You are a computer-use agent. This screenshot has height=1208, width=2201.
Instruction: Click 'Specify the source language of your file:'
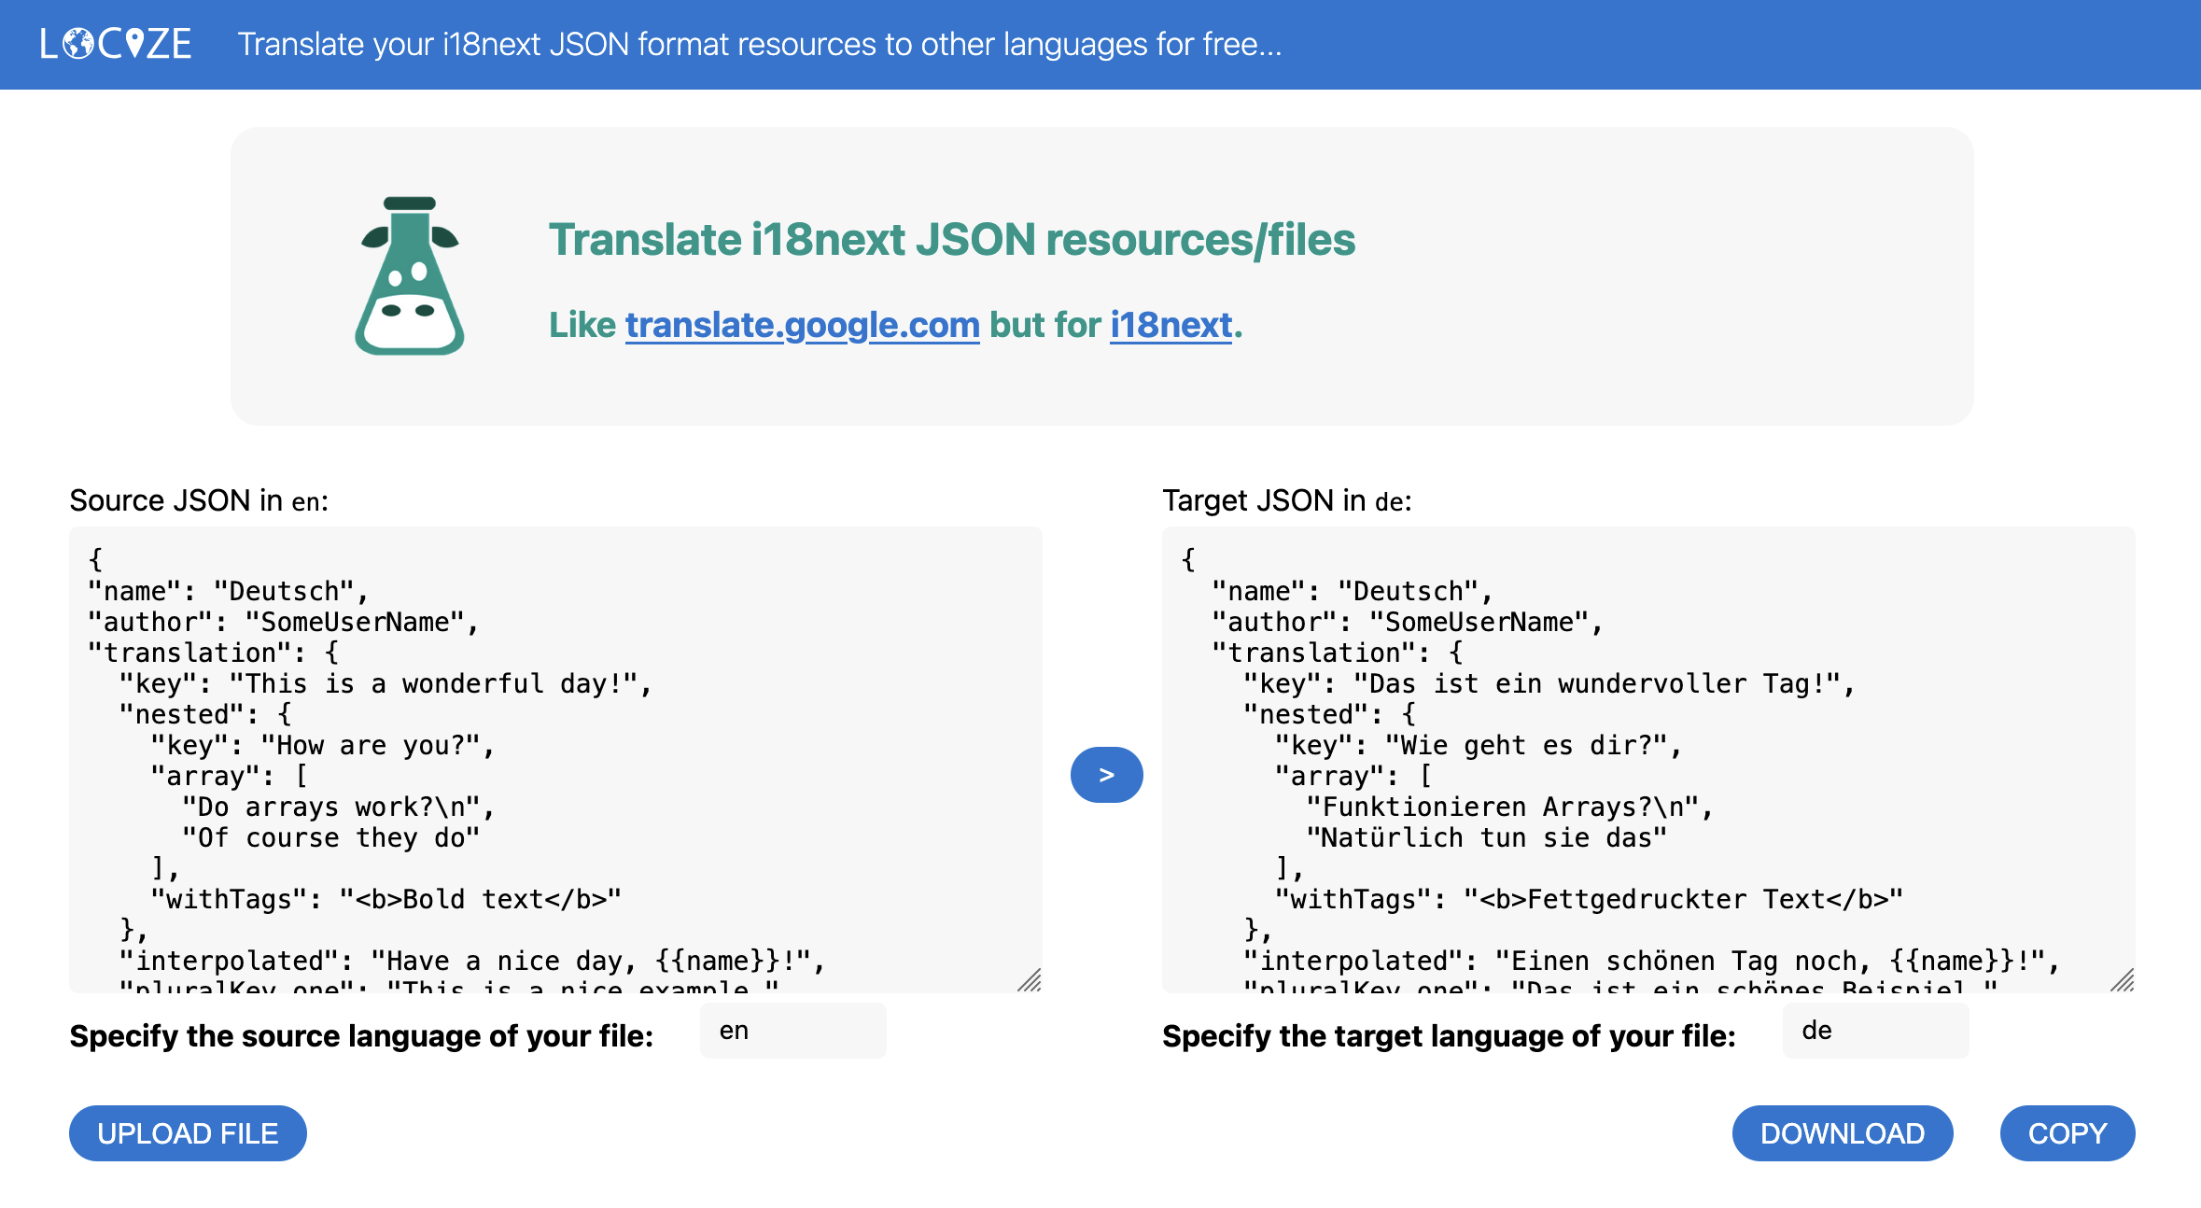point(361,1036)
